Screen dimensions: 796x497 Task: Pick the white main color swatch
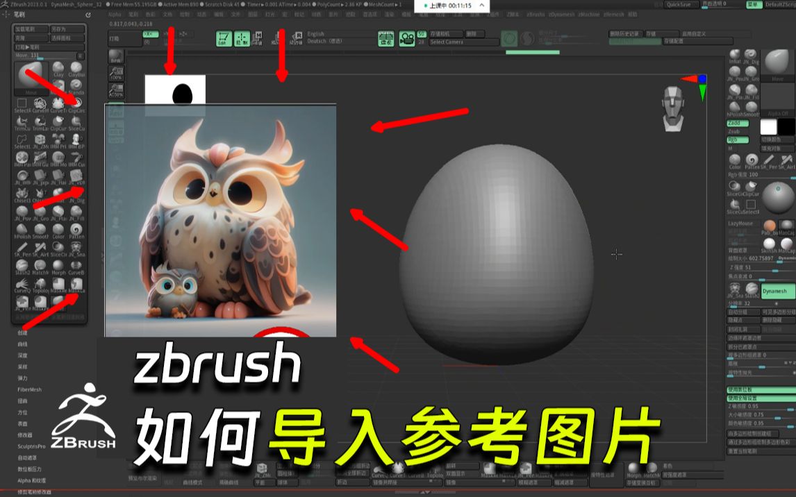coord(768,127)
